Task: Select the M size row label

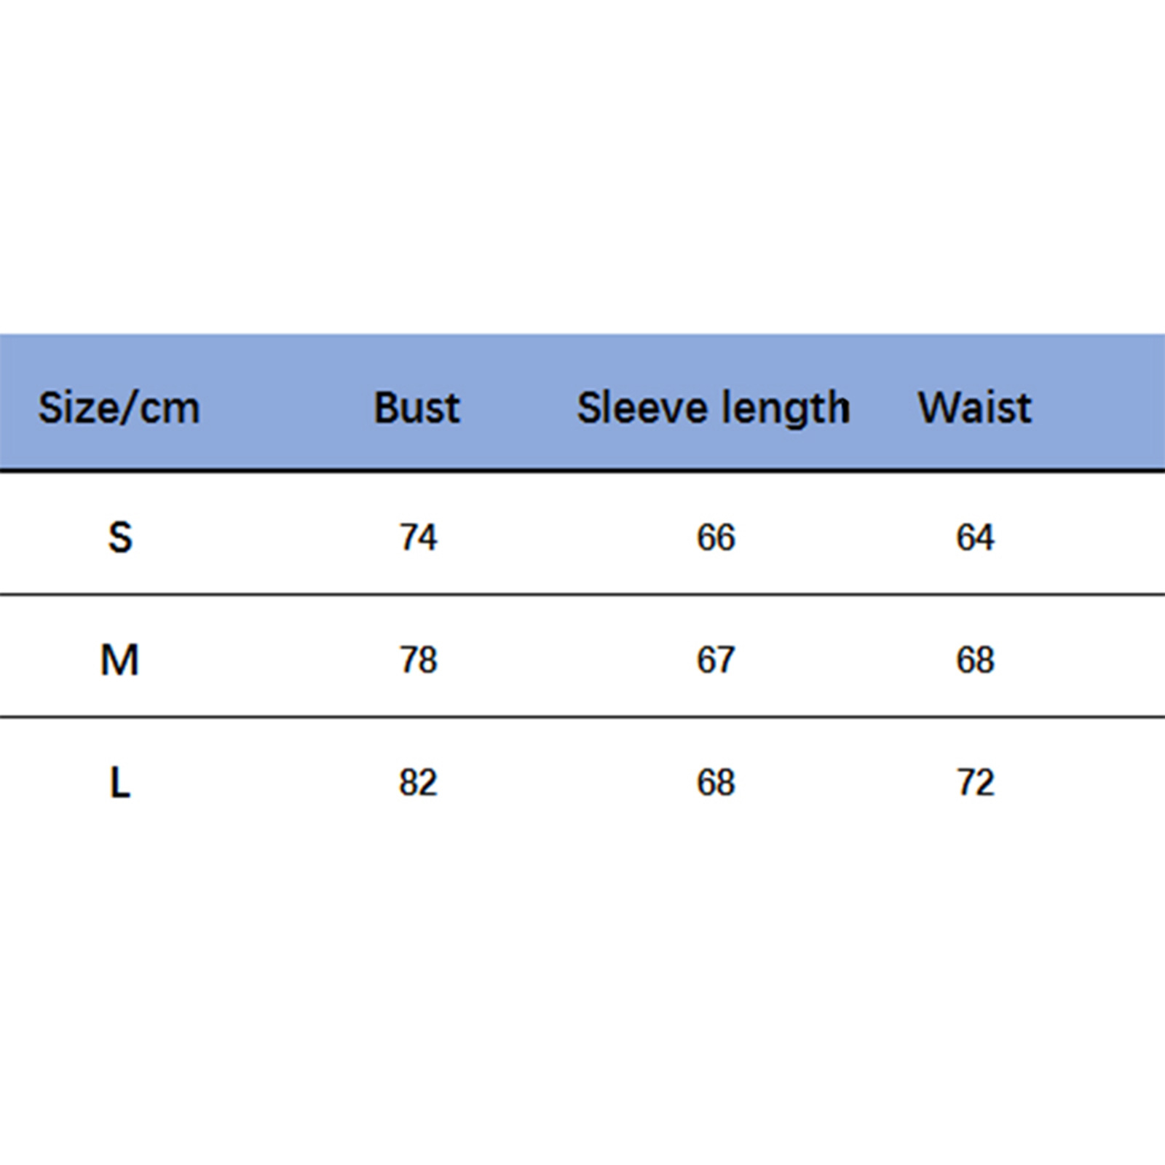Action: click(x=119, y=660)
